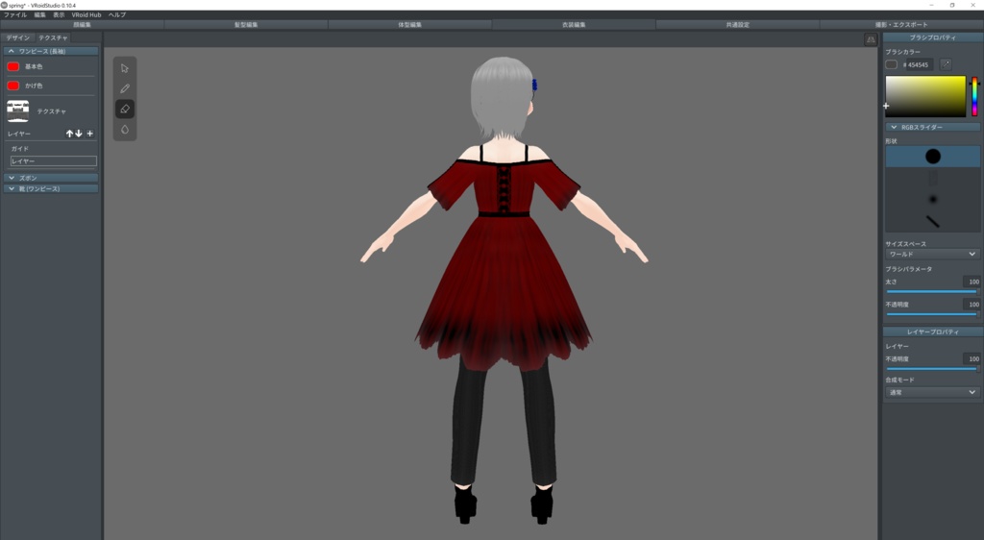This screenshot has height=540, width=984.
Task: Open the 合成モード 通常 dropdown
Action: 932,393
